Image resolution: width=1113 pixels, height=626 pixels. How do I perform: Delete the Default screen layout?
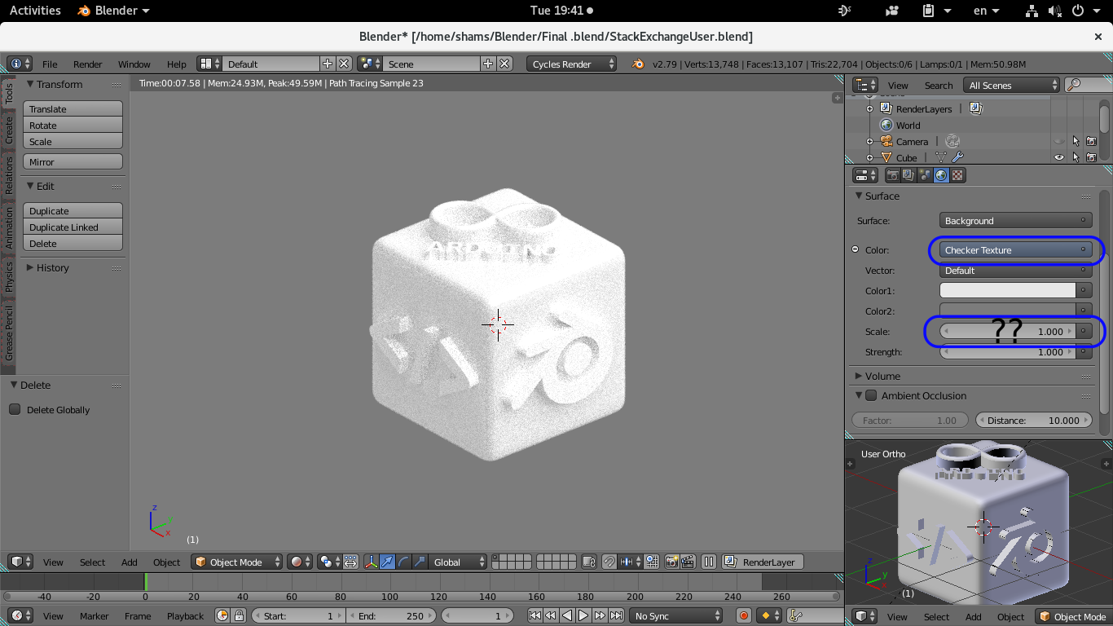[344, 64]
